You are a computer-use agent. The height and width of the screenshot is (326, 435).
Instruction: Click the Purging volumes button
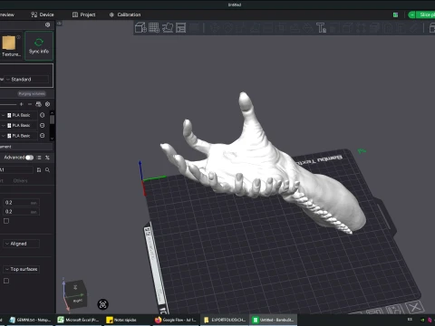click(x=32, y=94)
